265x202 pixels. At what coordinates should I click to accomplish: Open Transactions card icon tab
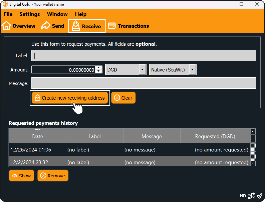tap(128, 26)
